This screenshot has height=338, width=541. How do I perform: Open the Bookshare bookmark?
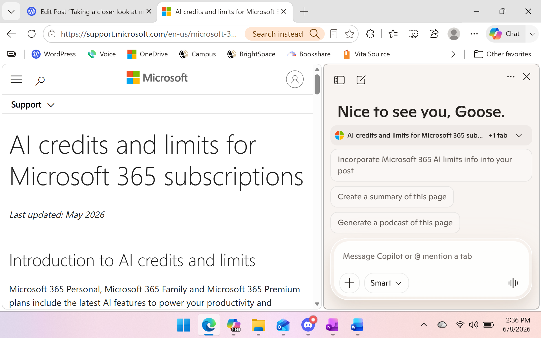(309, 54)
